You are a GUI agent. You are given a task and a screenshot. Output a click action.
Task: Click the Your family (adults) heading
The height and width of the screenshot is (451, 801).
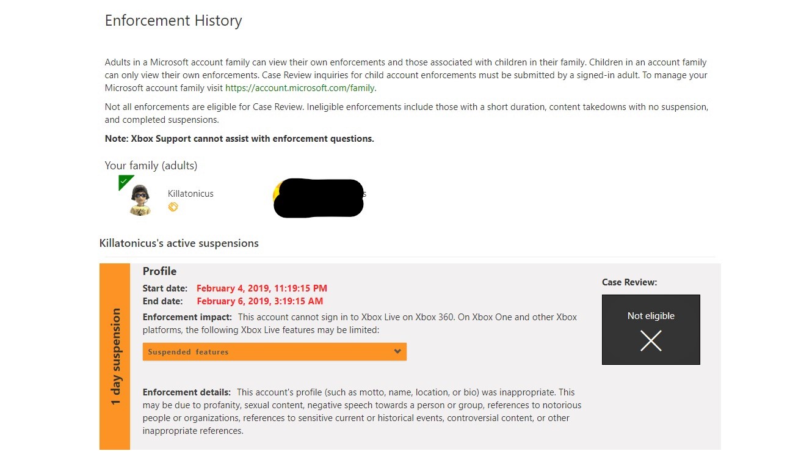(x=151, y=166)
